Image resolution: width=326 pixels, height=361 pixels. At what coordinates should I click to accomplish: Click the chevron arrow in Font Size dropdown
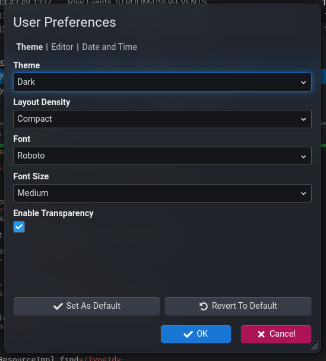click(303, 194)
